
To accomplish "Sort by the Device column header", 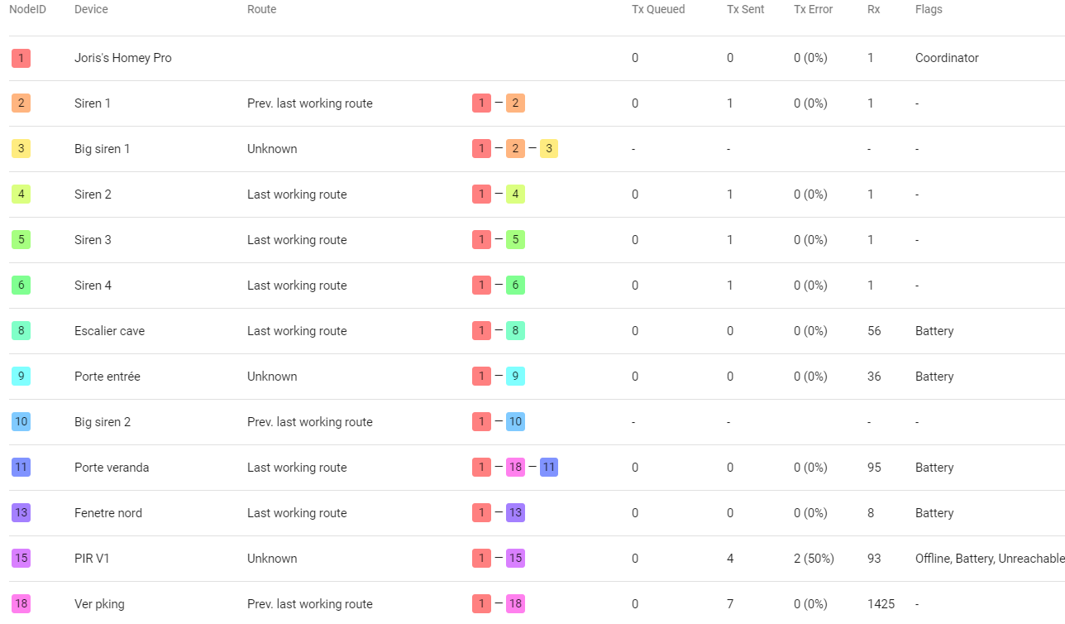I will [91, 10].
